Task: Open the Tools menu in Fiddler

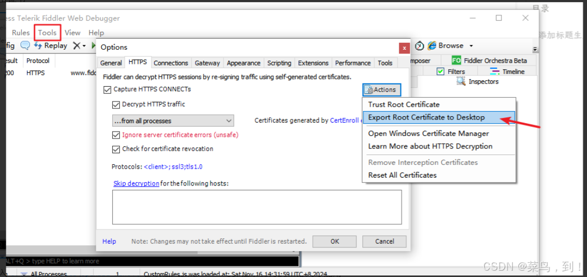Action: pos(47,32)
